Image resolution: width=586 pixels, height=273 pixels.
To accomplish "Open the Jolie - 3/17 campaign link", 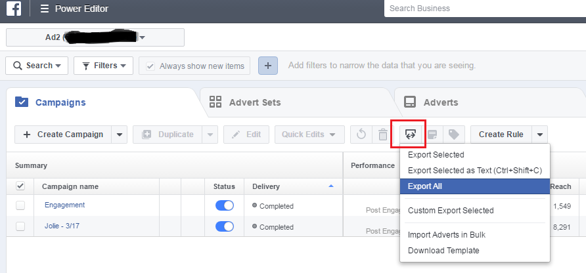I will click(x=62, y=226).
